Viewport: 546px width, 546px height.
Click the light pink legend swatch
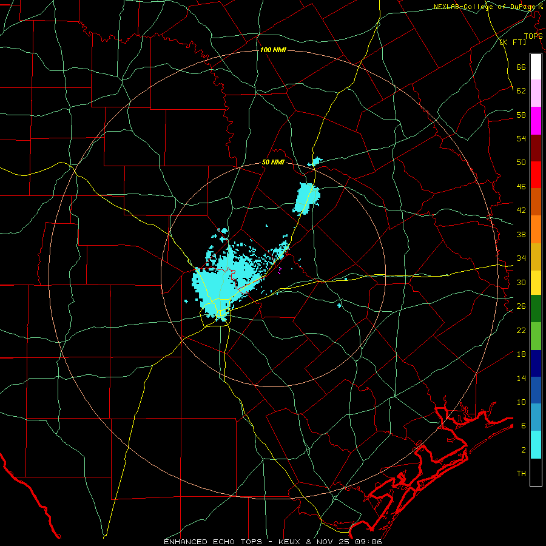point(536,93)
